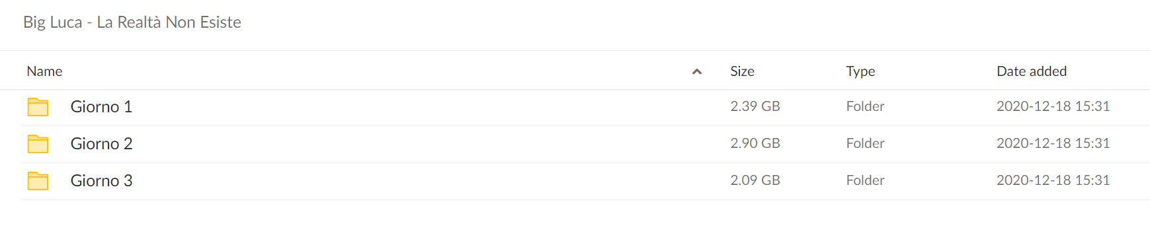Select the 2.39 GB size cell
1150x251 pixels.
click(755, 106)
